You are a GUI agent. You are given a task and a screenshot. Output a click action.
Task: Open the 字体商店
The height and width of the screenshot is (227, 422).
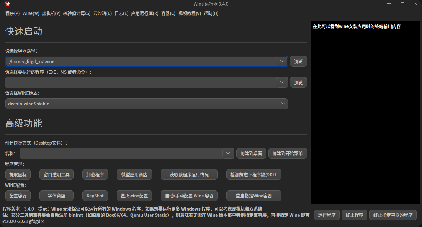coord(57,196)
